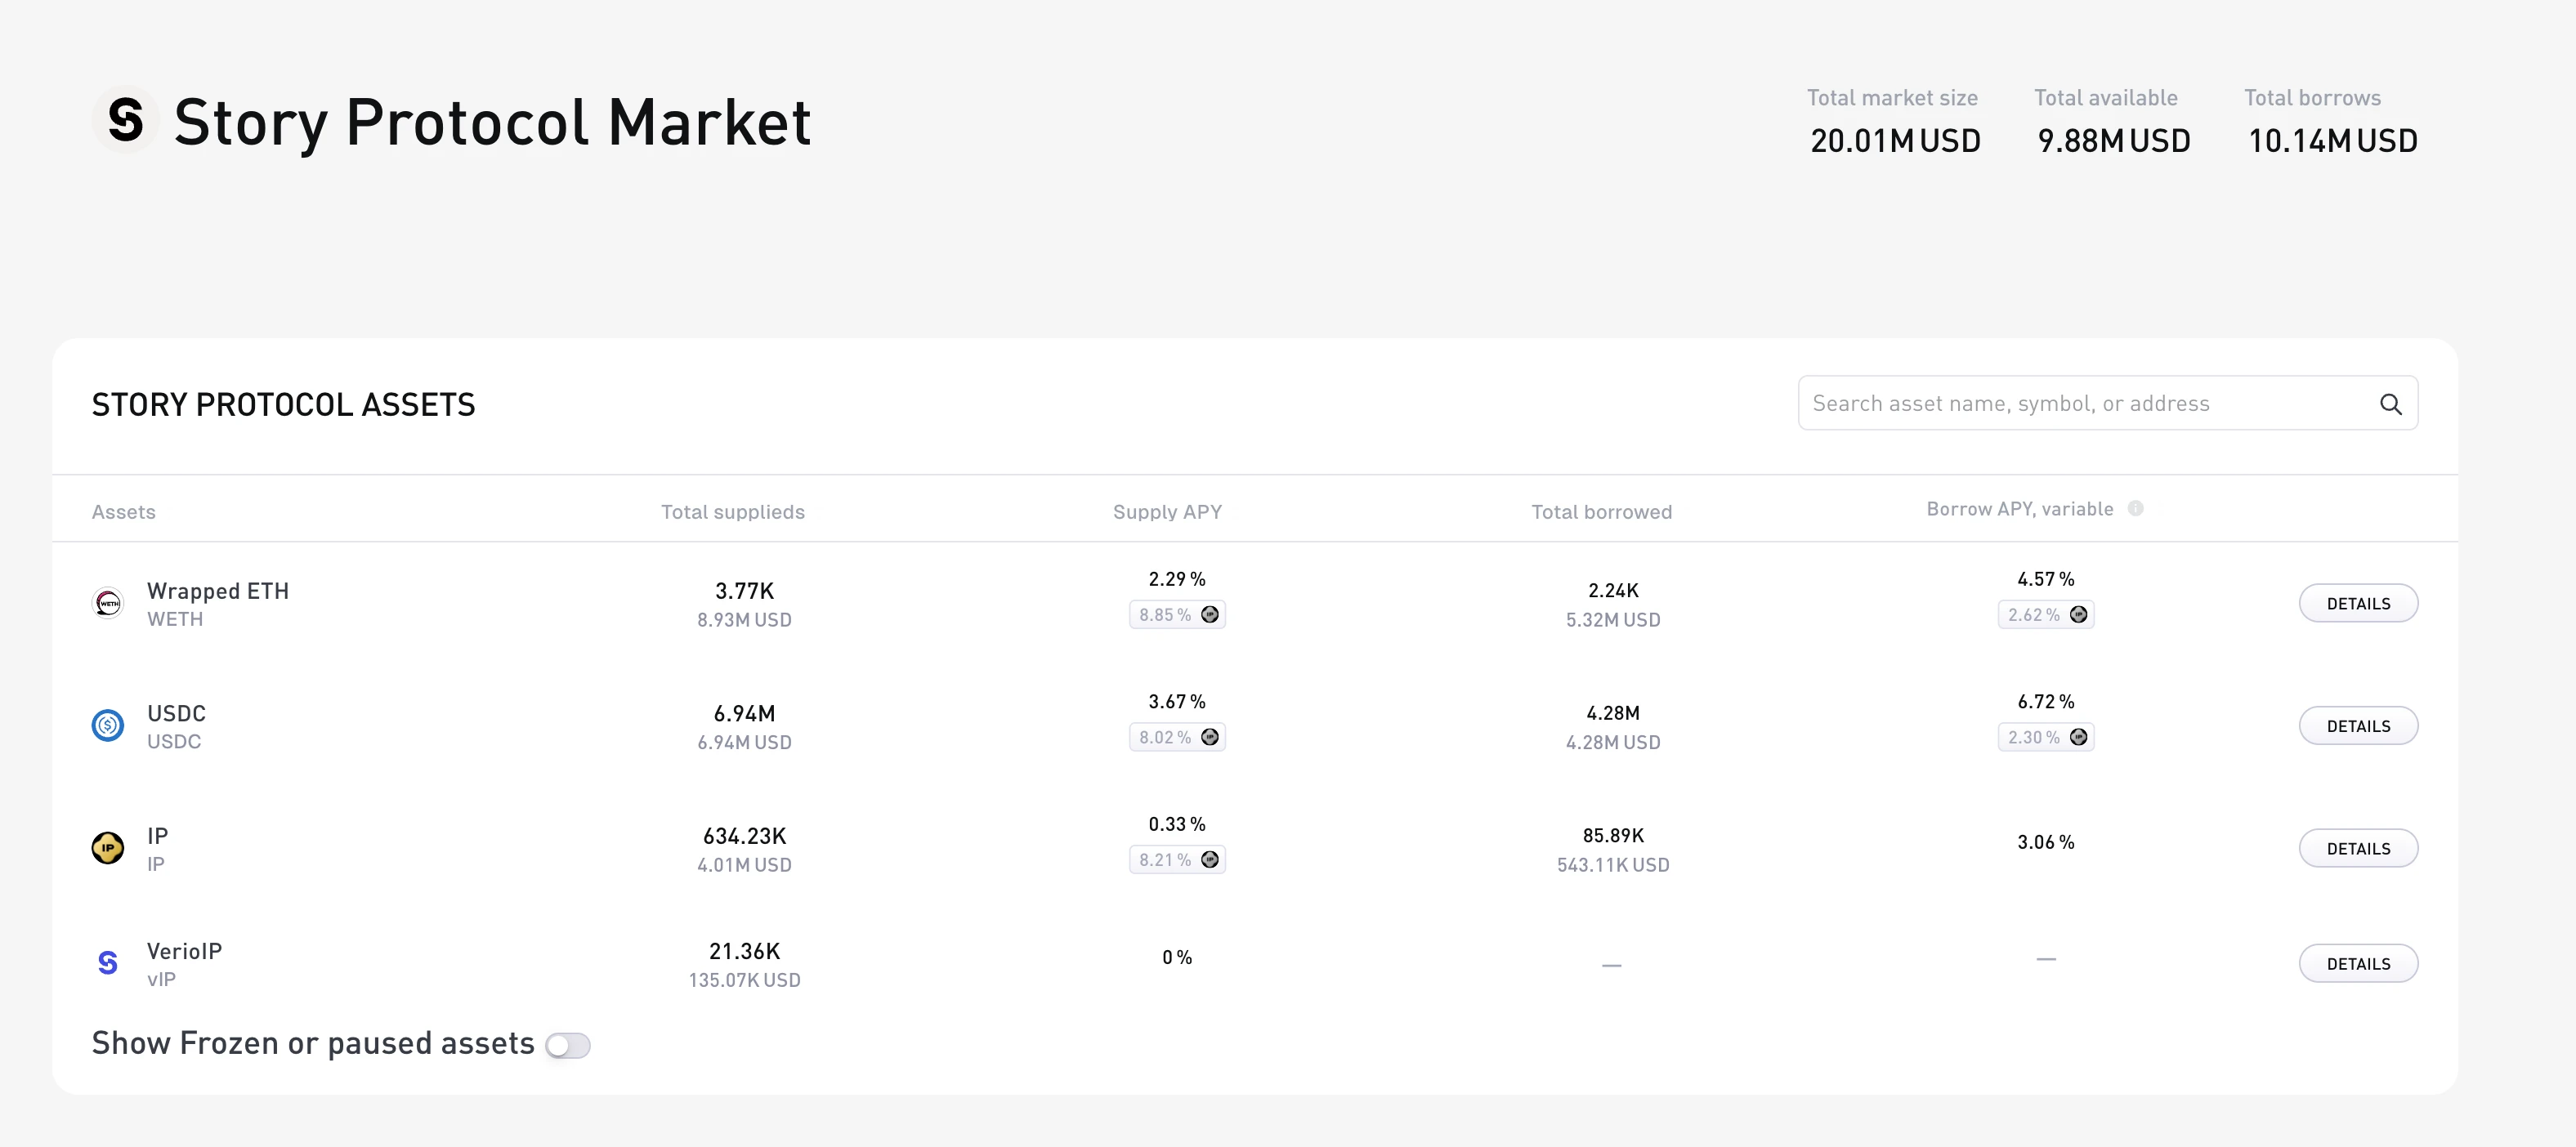
Task: Click the Story Protocol S logo
Action: click(x=125, y=121)
